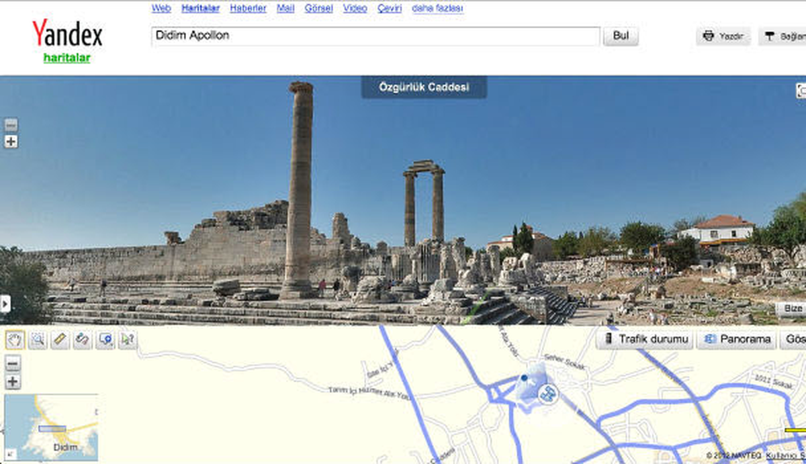Zoom out the panorama with minus button

(x=11, y=125)
